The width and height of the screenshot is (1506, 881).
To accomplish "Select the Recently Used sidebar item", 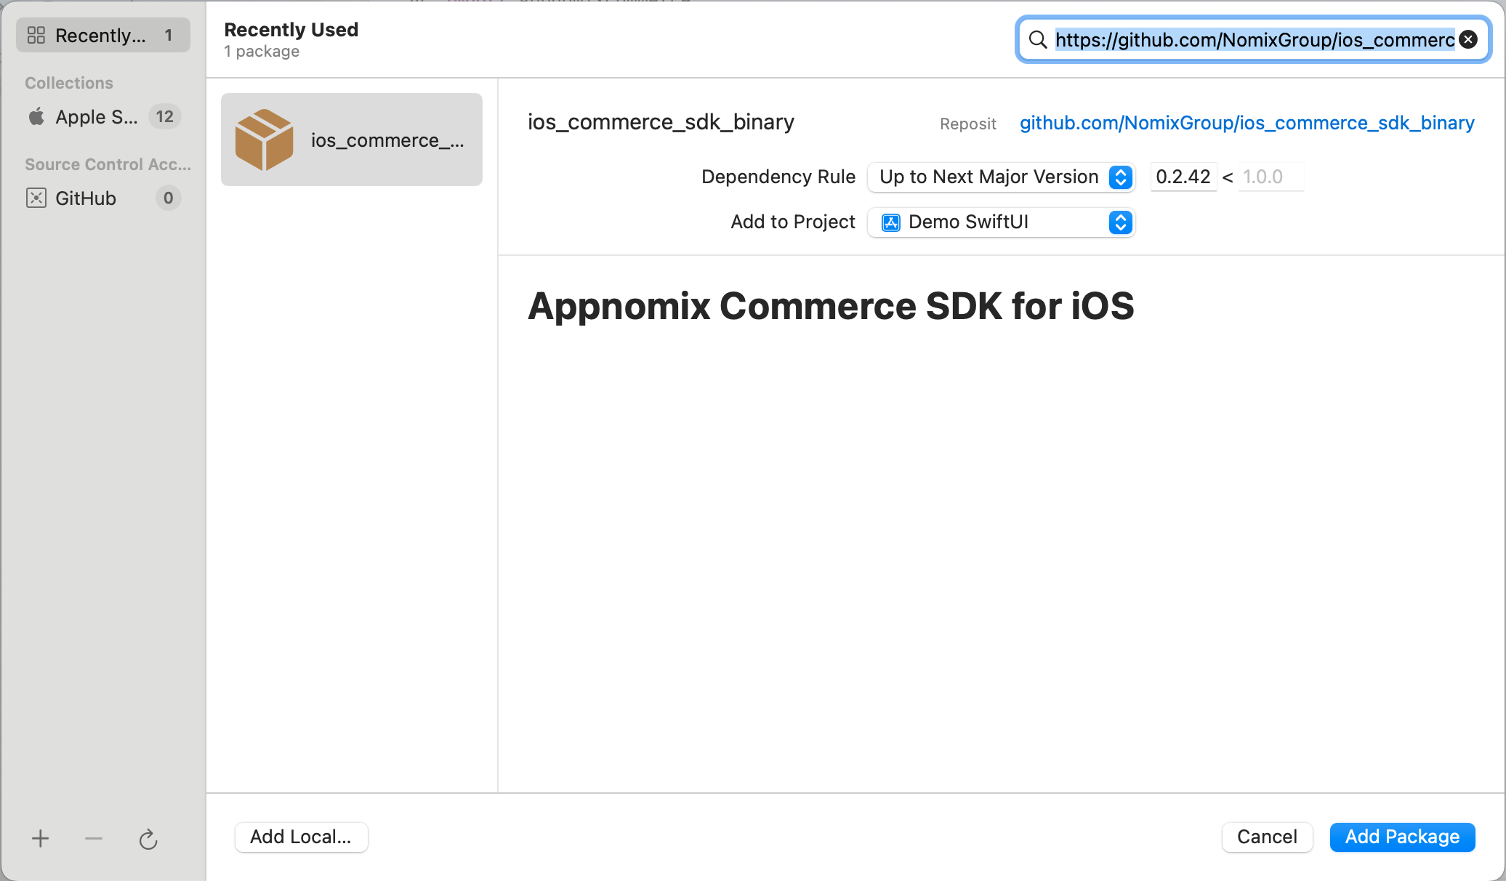I will coord(102,35).
